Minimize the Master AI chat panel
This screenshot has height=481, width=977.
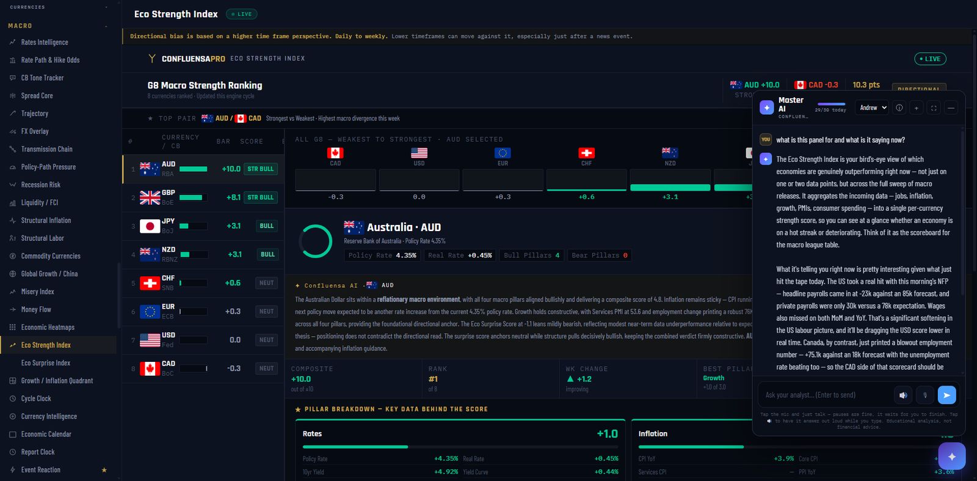point(951,108)
